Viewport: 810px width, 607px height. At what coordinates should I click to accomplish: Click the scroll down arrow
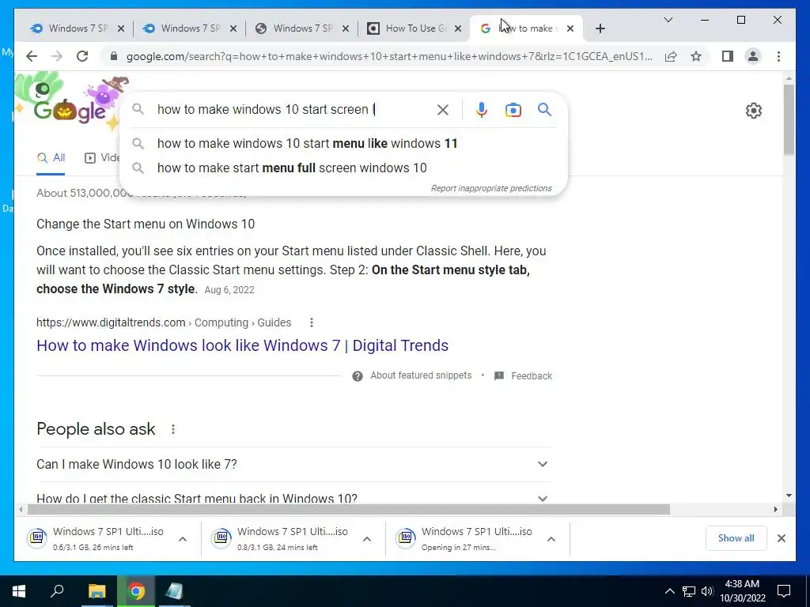tap(789, 496)
